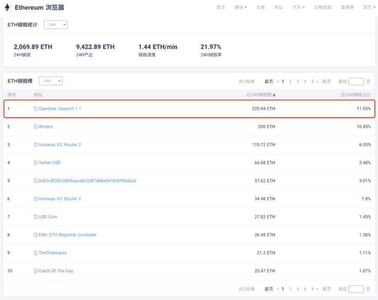Screen dimensions: 378x300
Task: Click contract icon beside ENS: ETH Registrar Controller
Action: pyautogui.click(x=36, y=235)
